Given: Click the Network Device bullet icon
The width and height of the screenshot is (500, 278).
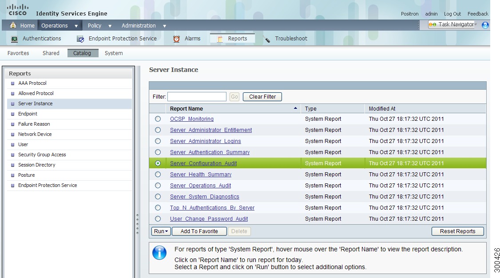Looking at the screenshot, I should click(13, 134).
